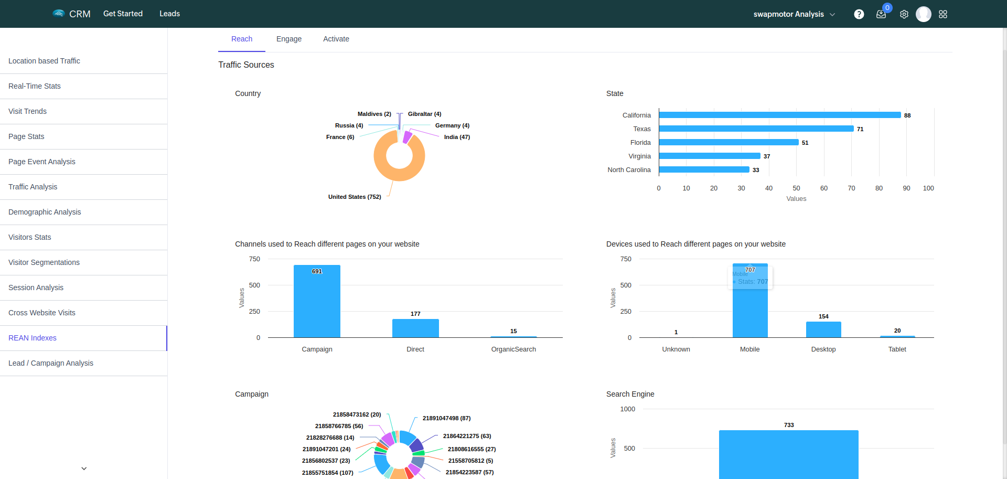The height and width of the screenshot is (479, 1007).
Task: Open the notifications inbox icon
Action: pyautogui.click(x=881, y=14)
